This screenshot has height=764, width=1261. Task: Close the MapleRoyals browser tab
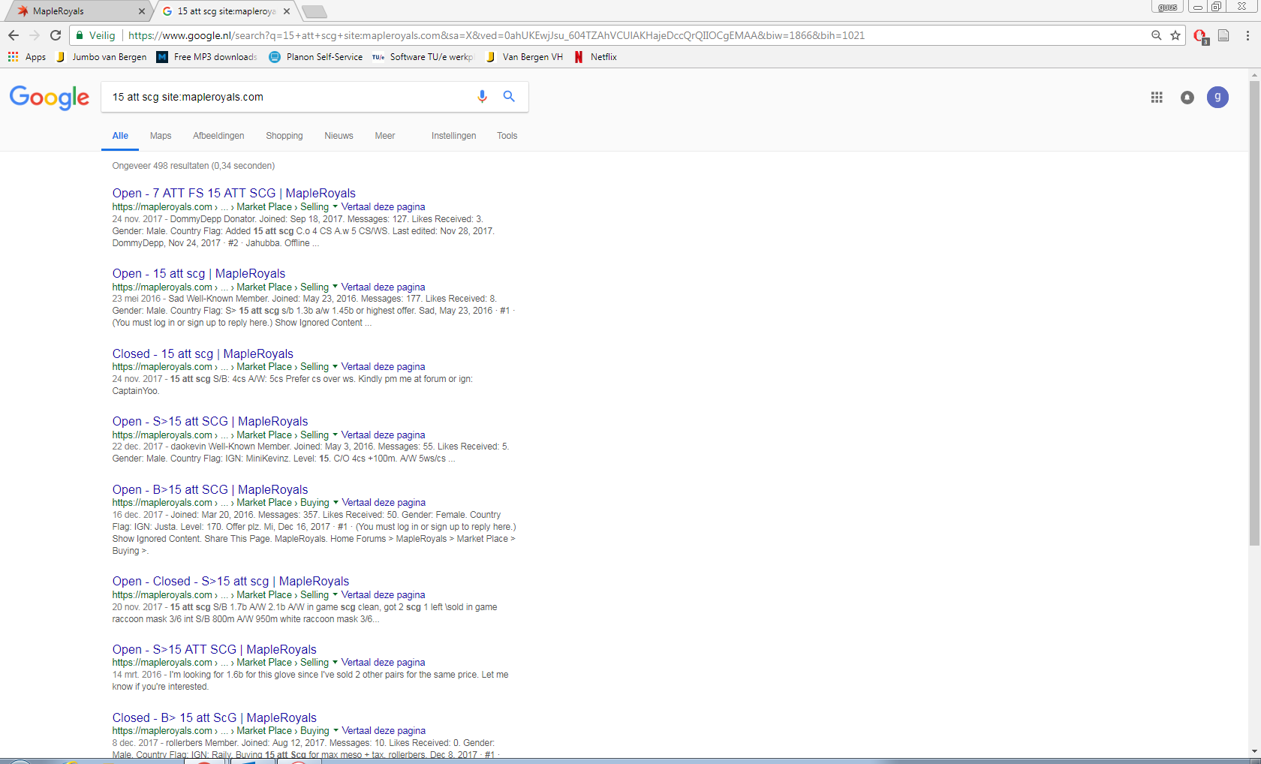point(142,11)
